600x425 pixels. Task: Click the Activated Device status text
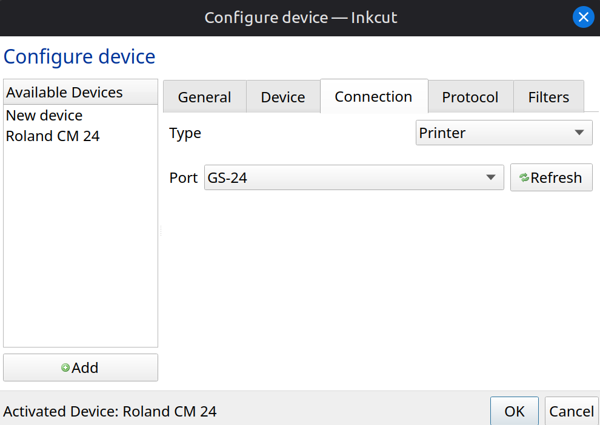[x=110, y=412]
